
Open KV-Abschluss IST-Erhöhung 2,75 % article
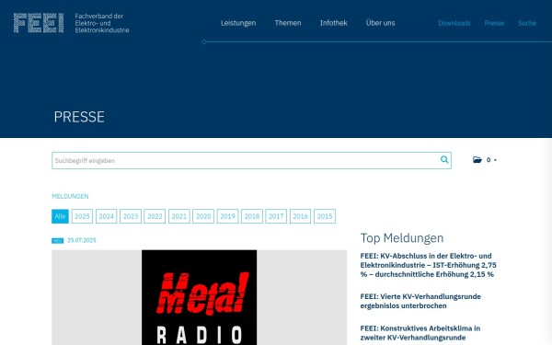[428, 265]
